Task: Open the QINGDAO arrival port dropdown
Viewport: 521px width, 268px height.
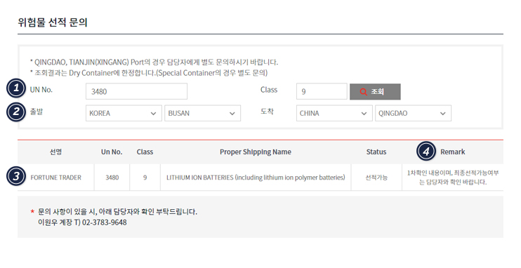Action: pyautogui.click(x=413, y=113)
